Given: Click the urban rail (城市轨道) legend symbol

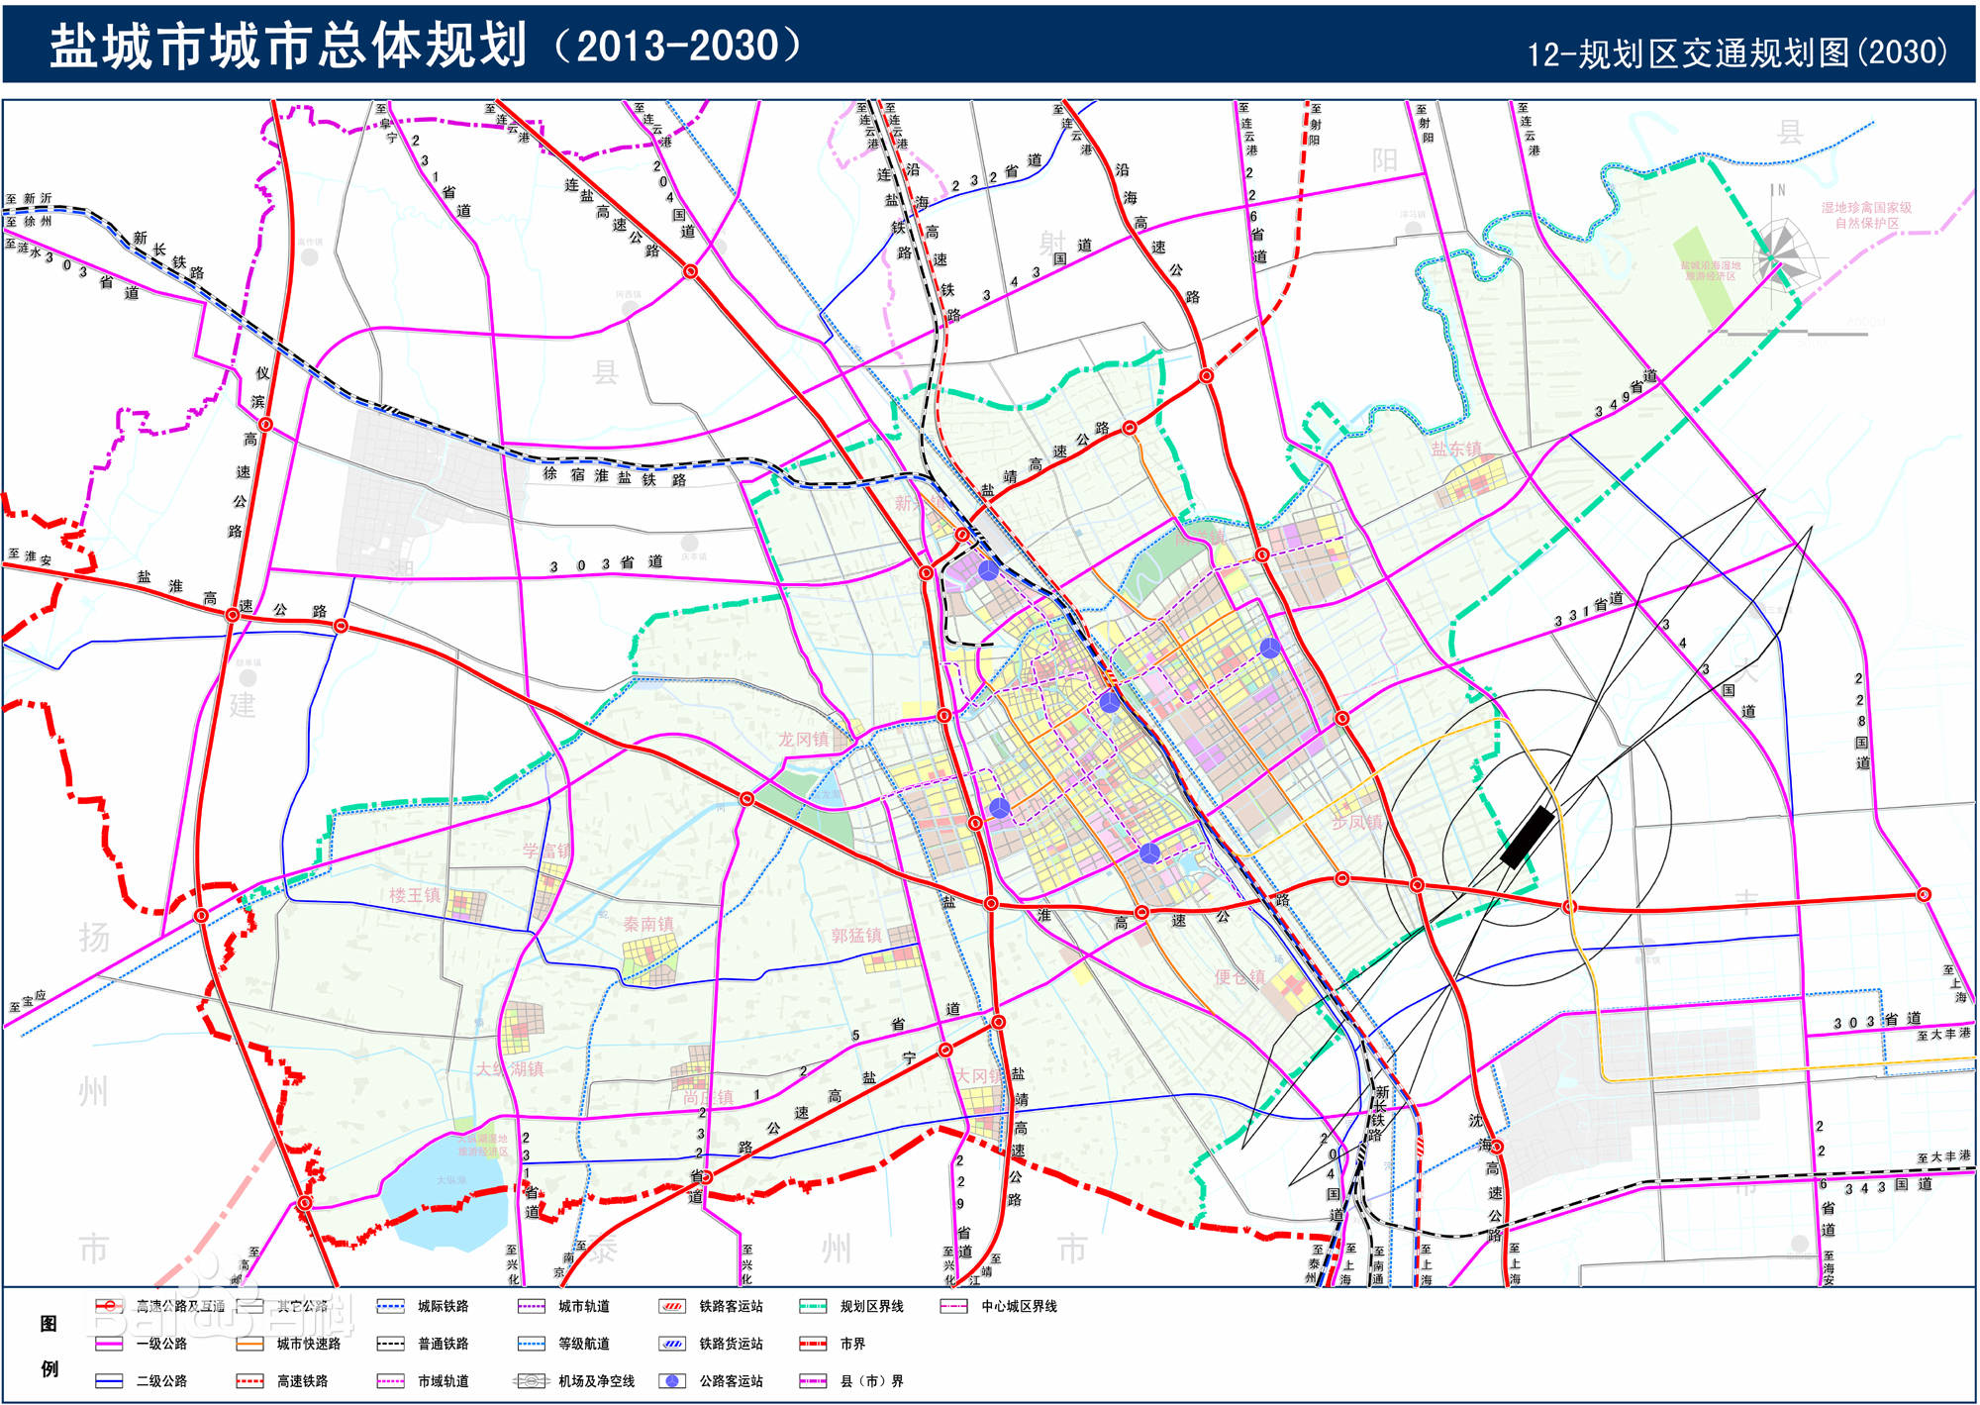Looking at the screenshot, I should pyautogui.click(x=532, y=1306).
